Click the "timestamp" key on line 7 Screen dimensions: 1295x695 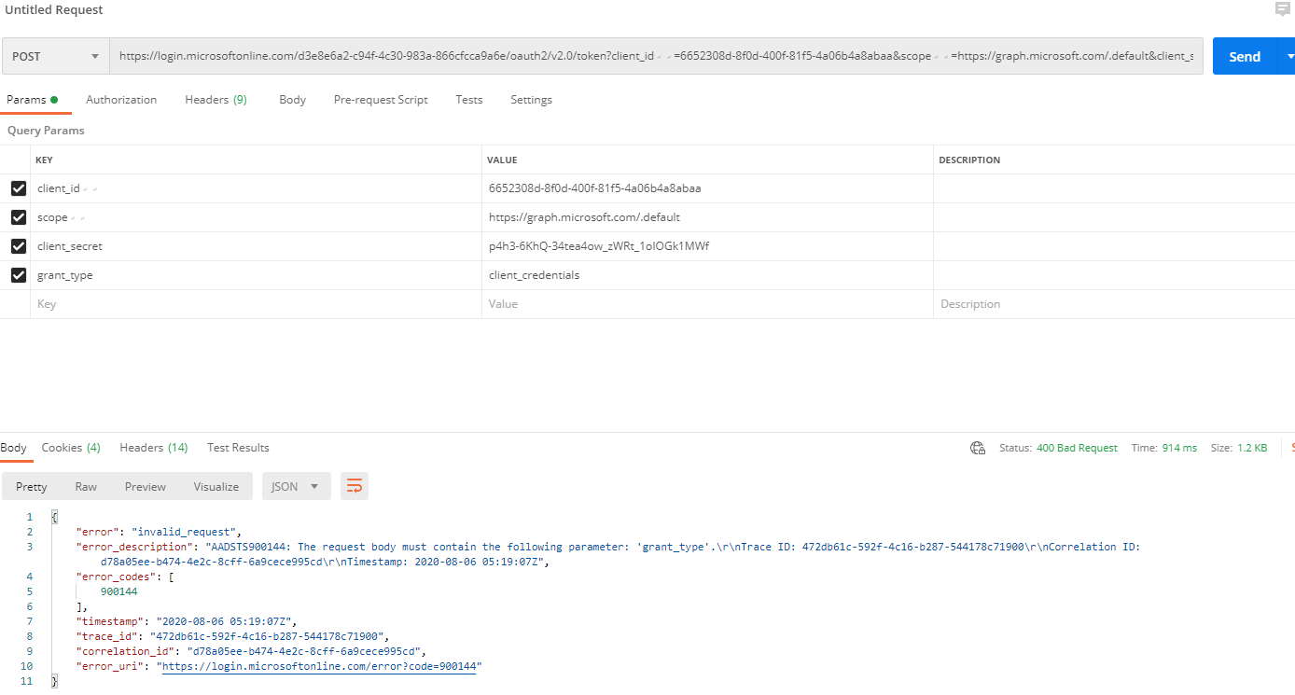coord(109,621)
